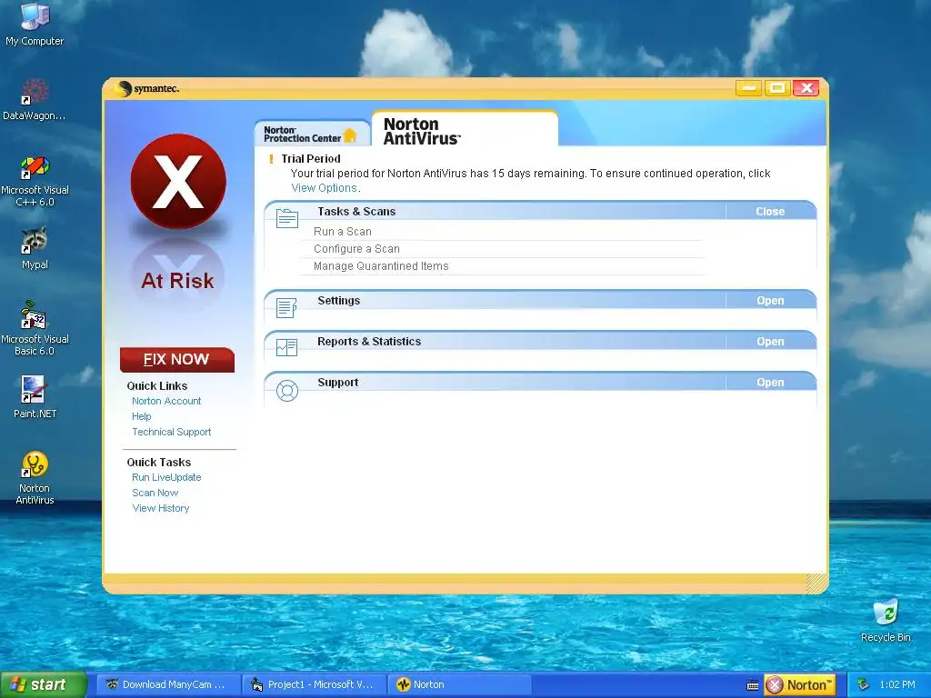Close the Norton window
This screenshot has height=698, width=931.
pyautogui.click(x=806, y=88)
